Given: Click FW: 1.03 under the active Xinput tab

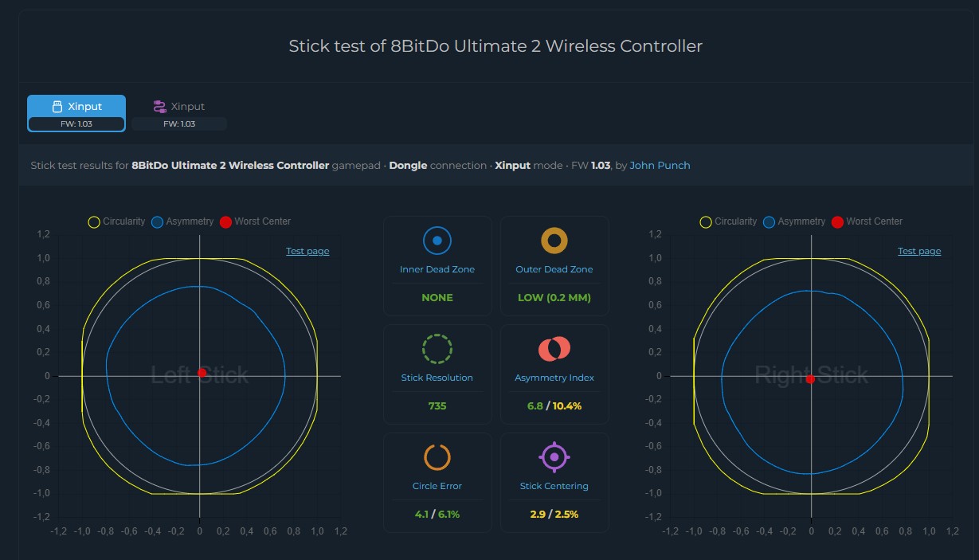Looking at the screenshot, I should point(76,124).
